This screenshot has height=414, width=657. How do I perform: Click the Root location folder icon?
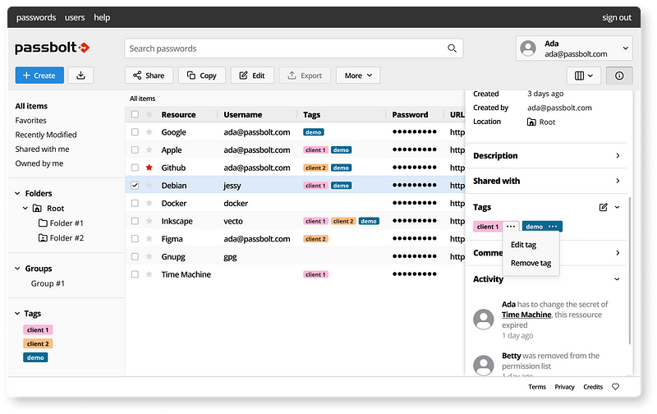point(531,122)
